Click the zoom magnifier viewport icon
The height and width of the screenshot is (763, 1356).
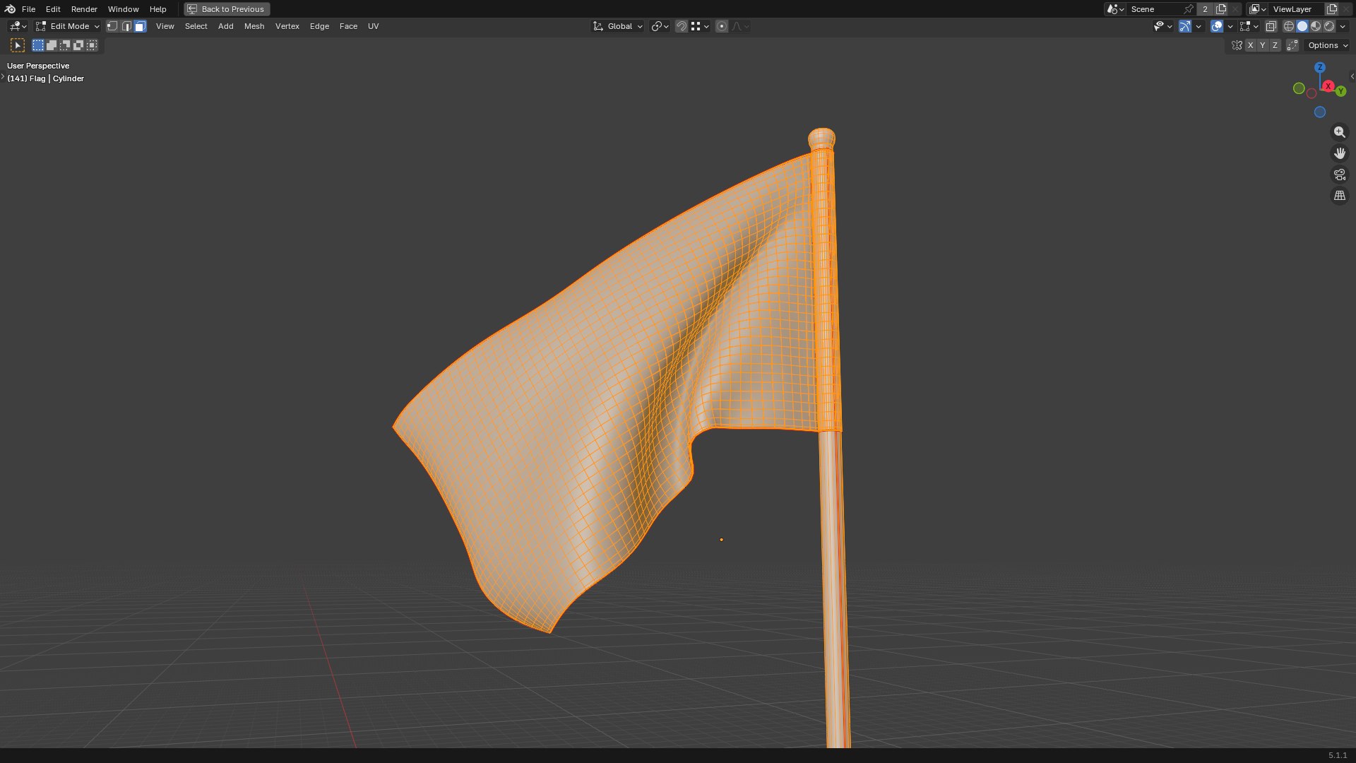pos(1339,132)
